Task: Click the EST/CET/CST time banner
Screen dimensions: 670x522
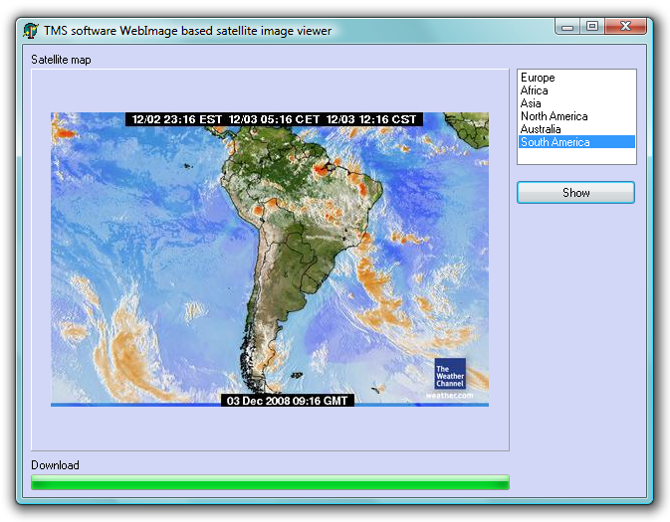Action: (274, 119)
